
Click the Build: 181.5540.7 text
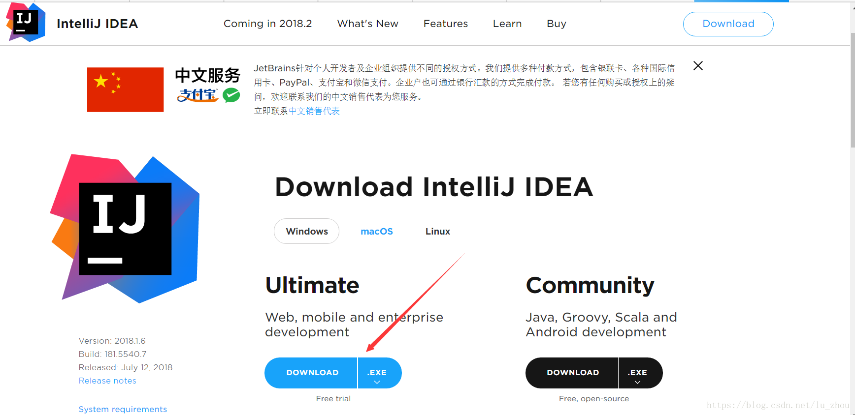pos(112,354)
